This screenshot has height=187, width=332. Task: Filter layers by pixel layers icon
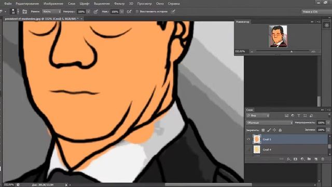pos(286,115)
